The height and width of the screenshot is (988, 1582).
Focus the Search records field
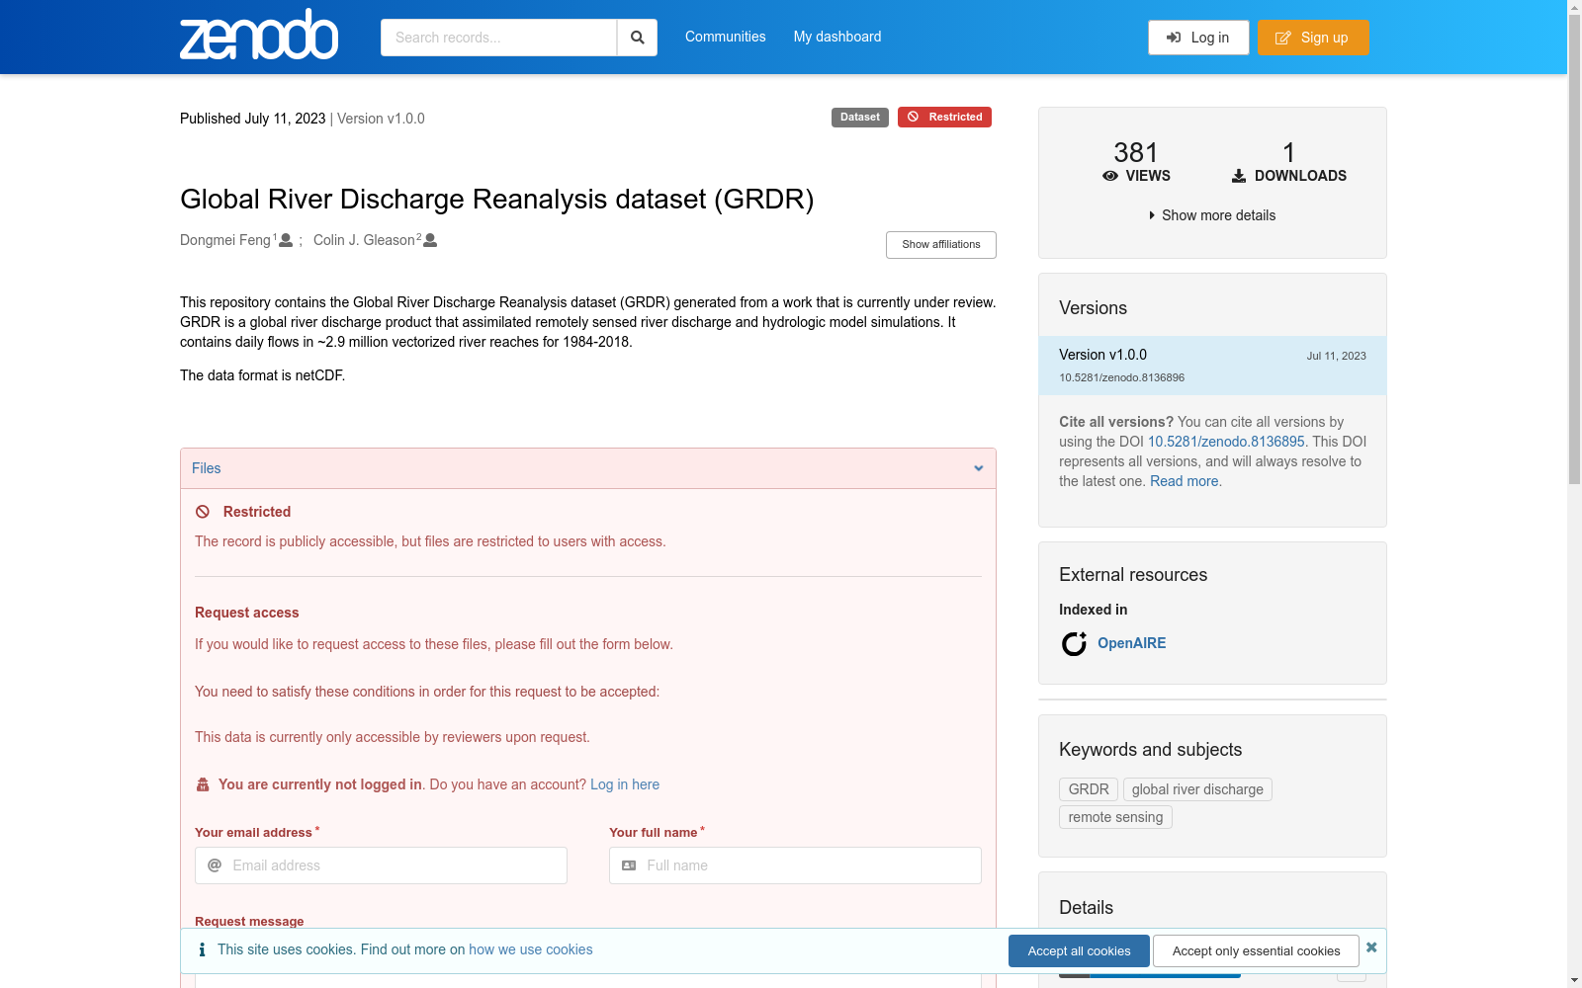(x=498, y=38)
